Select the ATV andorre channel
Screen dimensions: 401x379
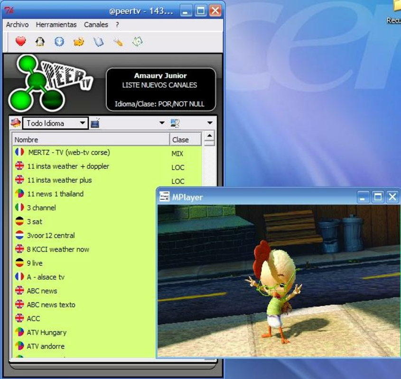46,346
